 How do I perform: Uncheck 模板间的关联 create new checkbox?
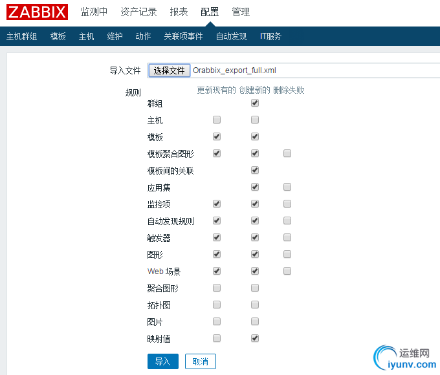tap(255, 170)
